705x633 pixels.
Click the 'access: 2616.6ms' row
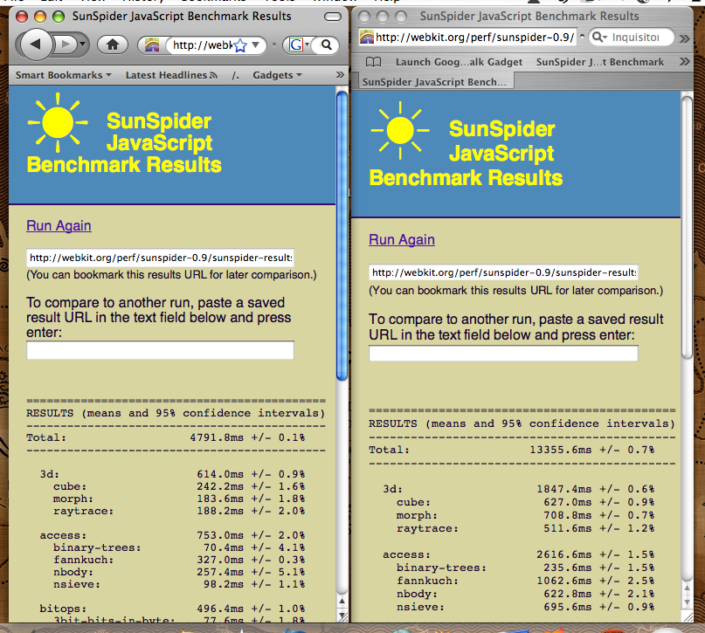(x=519, y=554)
